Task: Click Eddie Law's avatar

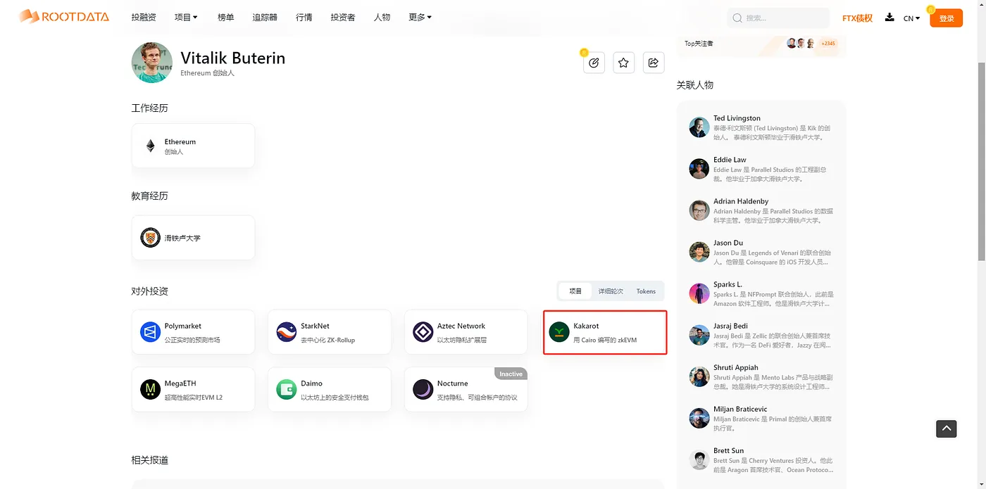Action: (699, 169)
